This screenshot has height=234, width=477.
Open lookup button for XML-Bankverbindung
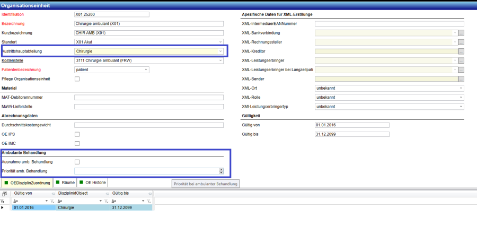461,33
